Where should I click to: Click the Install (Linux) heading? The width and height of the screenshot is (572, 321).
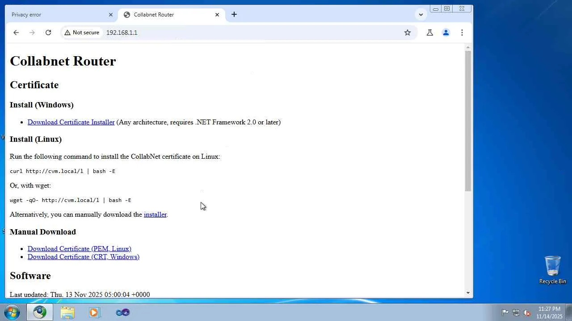point(36,139)
